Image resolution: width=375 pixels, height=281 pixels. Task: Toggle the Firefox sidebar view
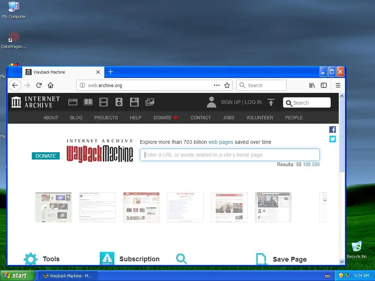(x=324, y=85)
